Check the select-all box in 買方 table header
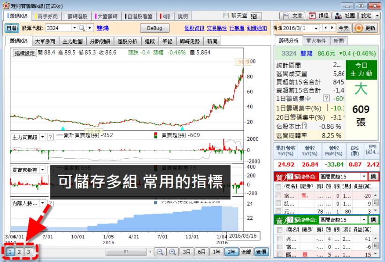This screenshot has height=262, width=385. point(278,186)
